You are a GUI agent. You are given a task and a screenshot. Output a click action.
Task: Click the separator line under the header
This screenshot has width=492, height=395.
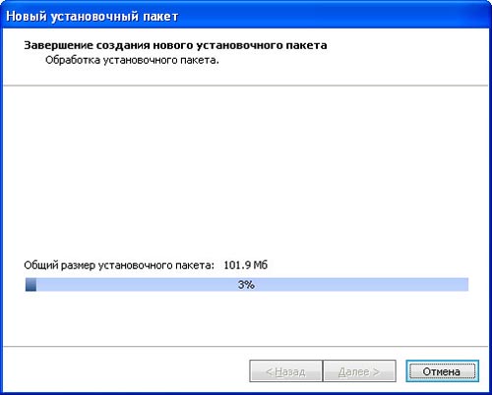pos(246,85)
